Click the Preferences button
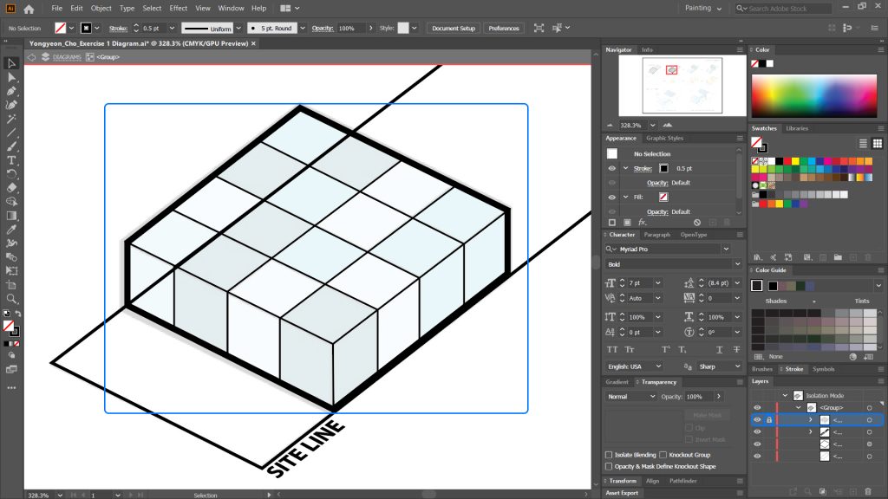Viewport: 888px width, 499px height. coord(503,27)
